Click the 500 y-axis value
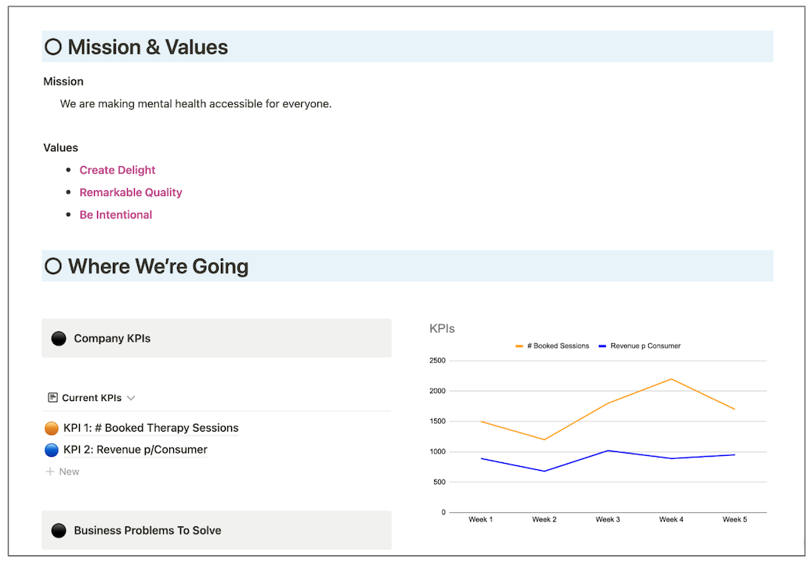 (440, 482)
